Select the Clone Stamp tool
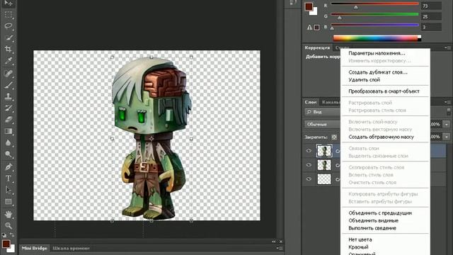453x255 pixels. (8, 96)
